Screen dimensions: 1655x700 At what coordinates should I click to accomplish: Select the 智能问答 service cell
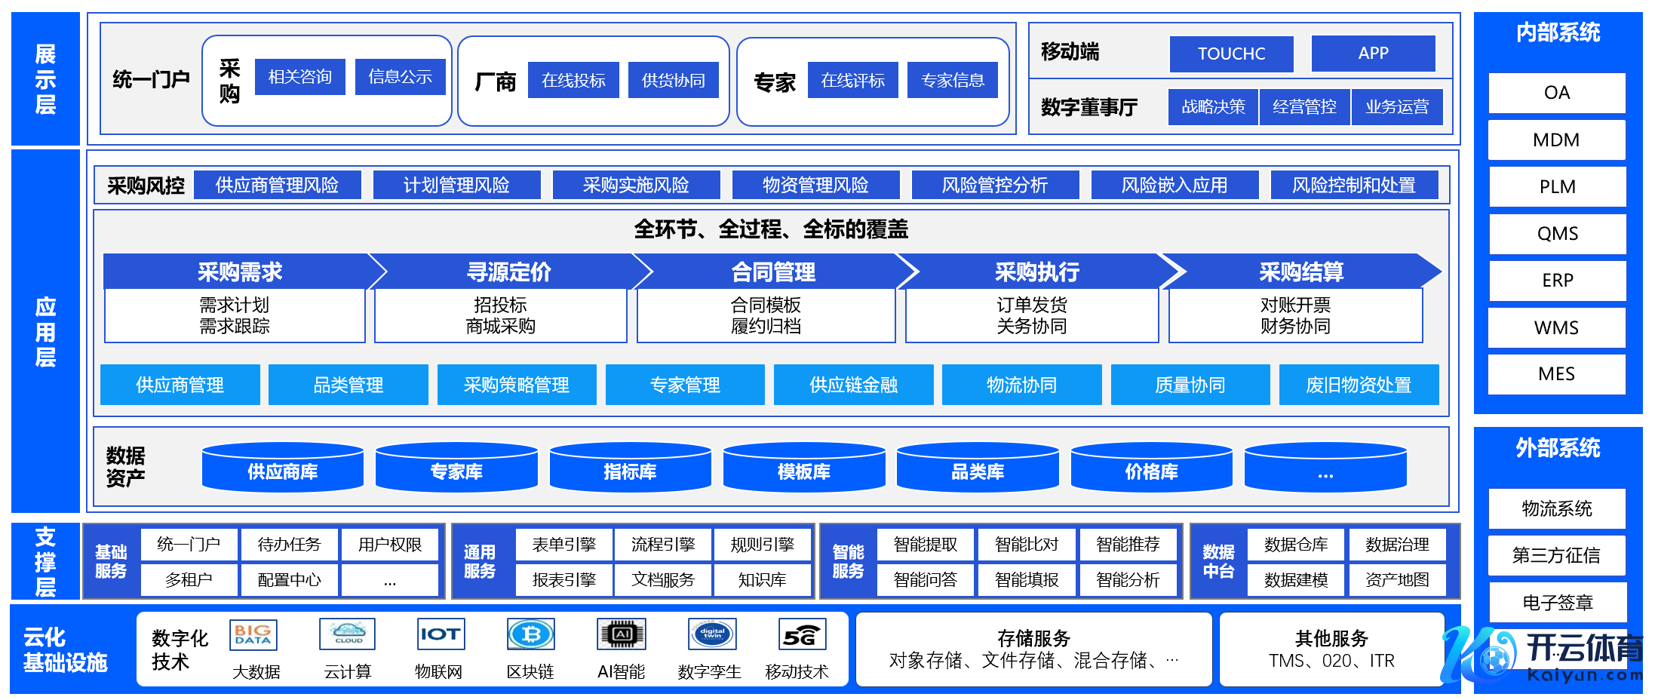pyautogui.click(x=925, y=579)
